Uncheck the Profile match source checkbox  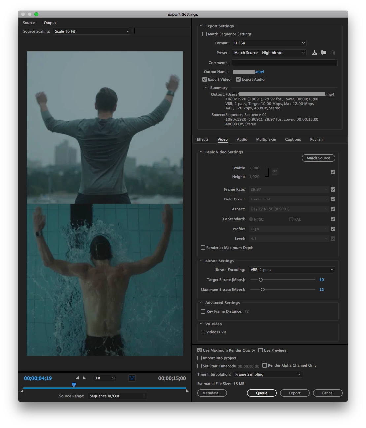[333, 229]
